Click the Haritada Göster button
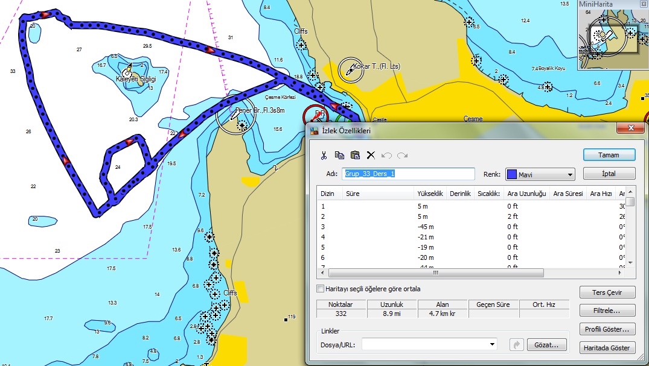This screenshot has height=366, width=649. pos(607,348)
